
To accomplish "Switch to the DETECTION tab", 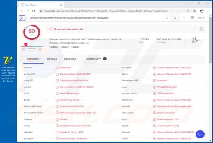I will click(x=33, y=59).
